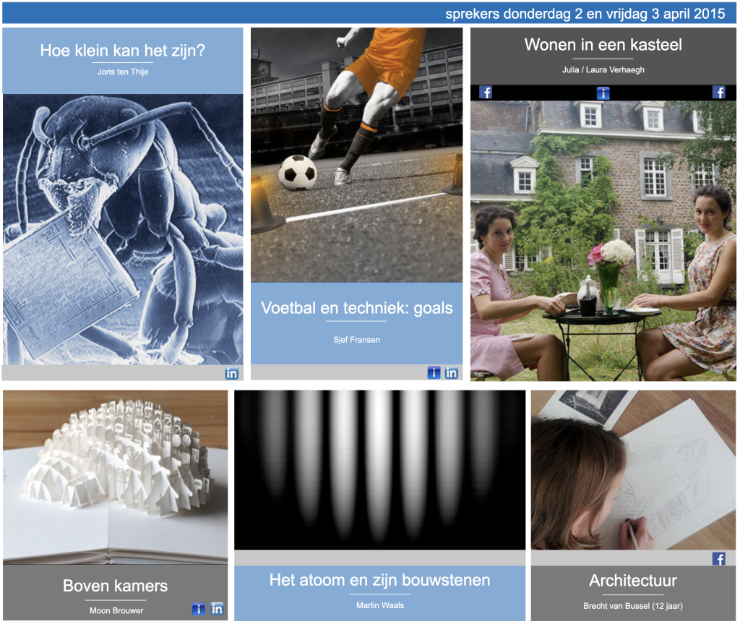Viewport: 740px width, 624px height.
Task: Open the white paper pop-up book image
Action: tap(116, 476)
